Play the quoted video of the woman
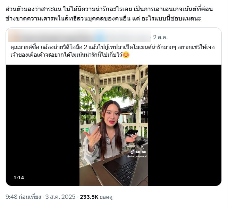 114,125
